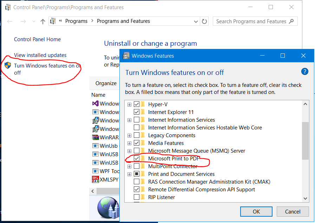This screenshot has width=315, height=223.
Task: Uncheck the Microsoft Print to PDF checkbox
Action: (137, 159)
